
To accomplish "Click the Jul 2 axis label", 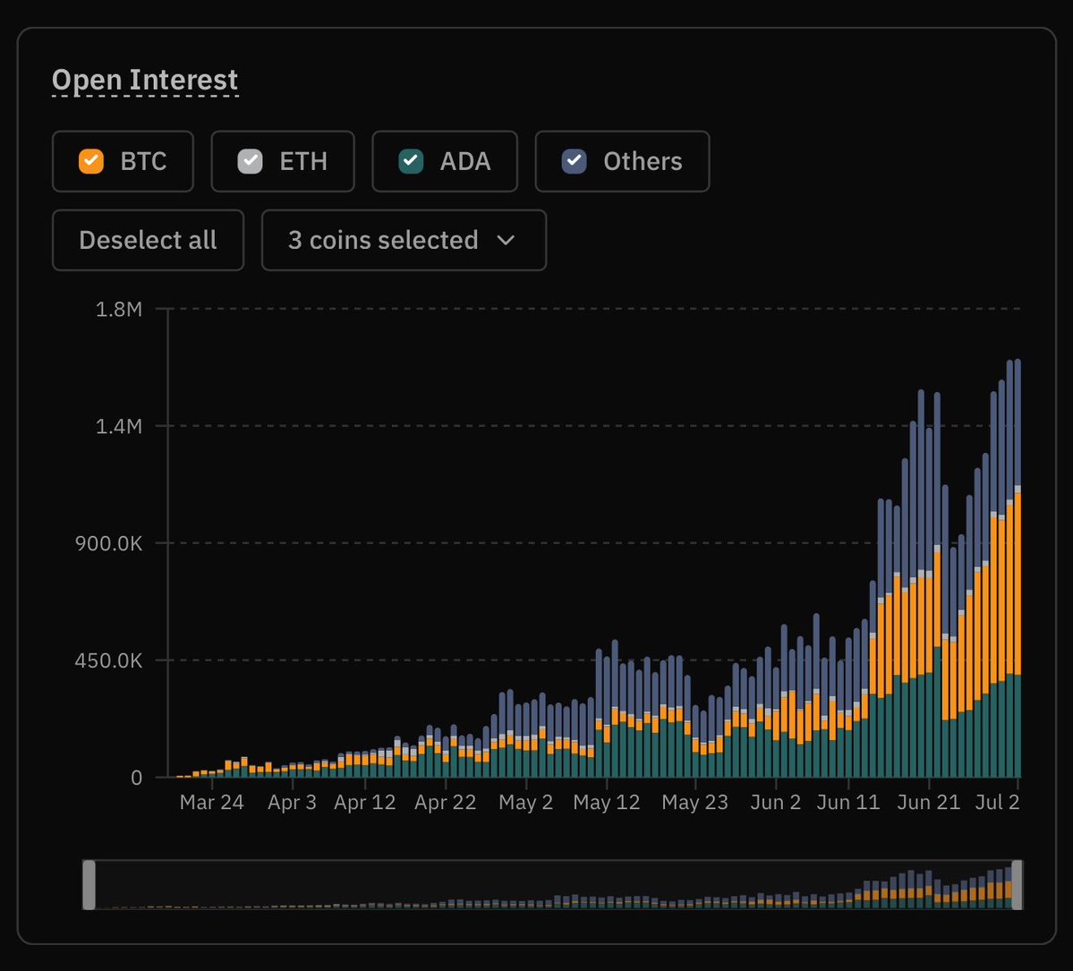I will [x=997, y=802].
